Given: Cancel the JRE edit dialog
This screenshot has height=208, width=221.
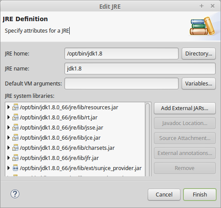Looking at the screenshot, I should click(x=164, y=195).
